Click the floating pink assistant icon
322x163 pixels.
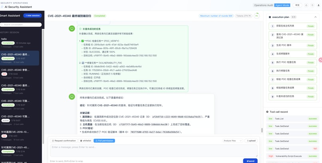pyautogui.click(x=320, y=60)
